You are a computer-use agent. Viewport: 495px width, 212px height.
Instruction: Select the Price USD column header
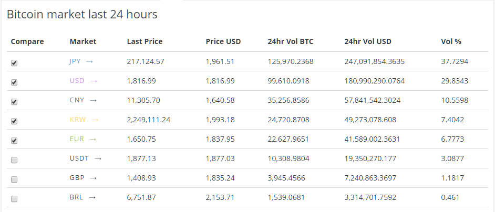tap(223, 41)
